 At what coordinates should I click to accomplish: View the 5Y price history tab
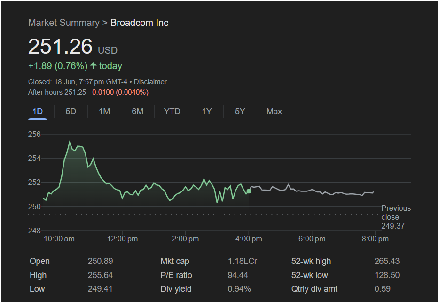(x=240, y=112)
